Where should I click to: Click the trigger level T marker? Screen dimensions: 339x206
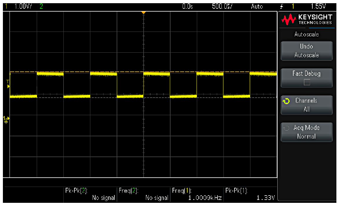point(8,84)
